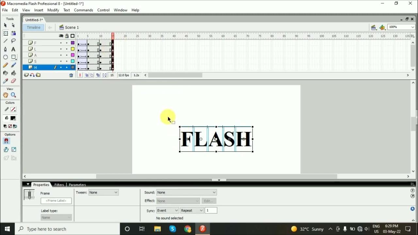The image size is (418, 235).
Task: Toggle visibility dot for layer F
Action: pyautogui.click(x=61, y=43)
